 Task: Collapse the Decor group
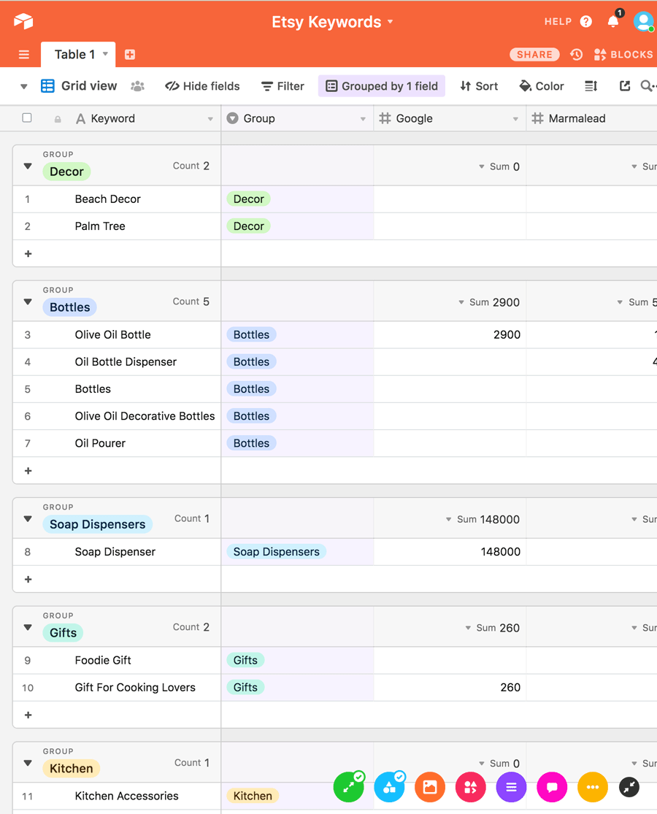click(x=28, y=166)
